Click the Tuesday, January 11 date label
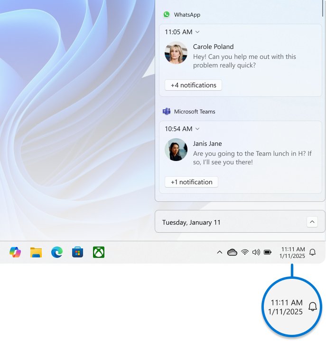 coord(191,222)
